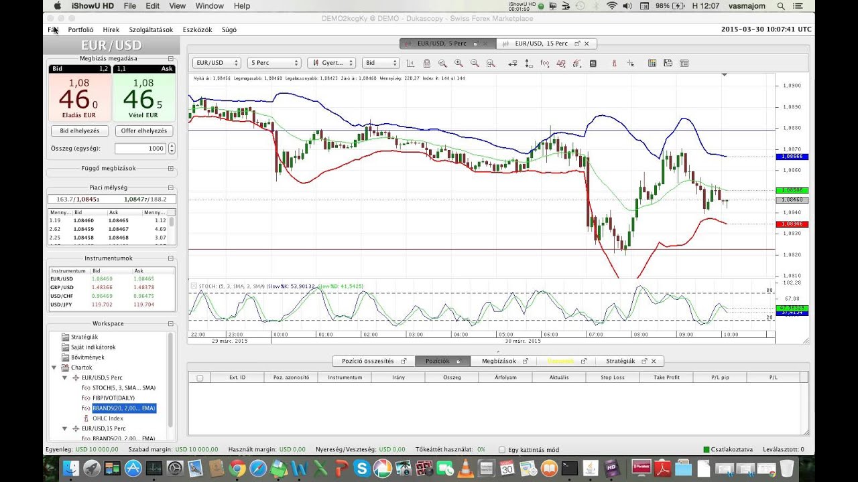Click the auto-shift chart icon with horizontal arrow

[513, 63]
